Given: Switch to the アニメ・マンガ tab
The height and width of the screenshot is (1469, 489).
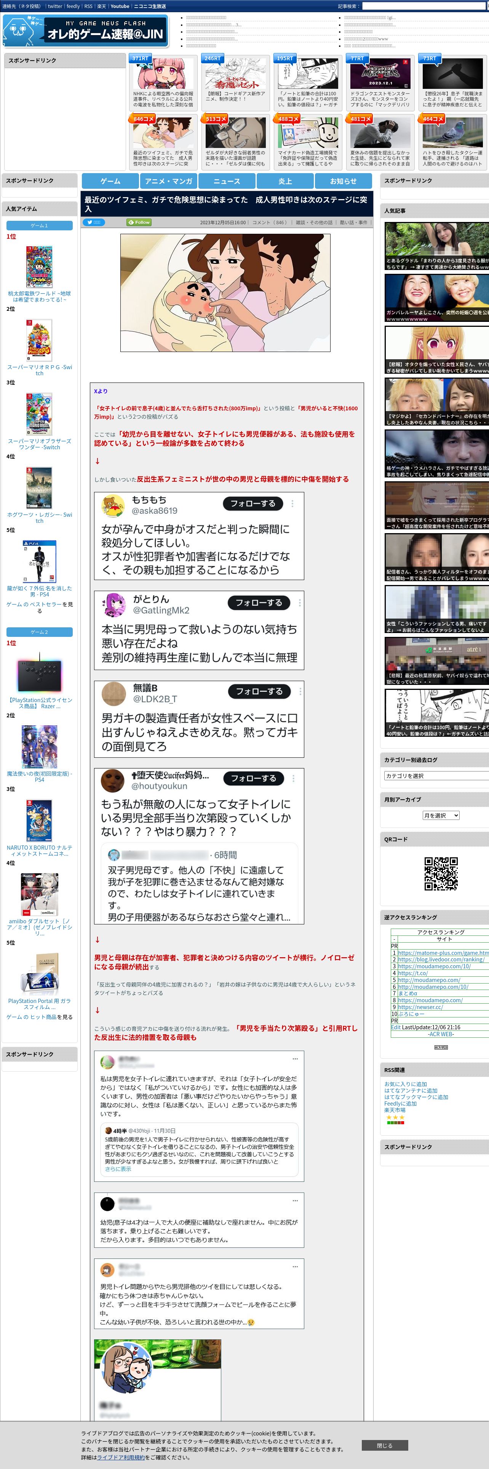Looking at the screenshot, I should click(168, 182).
